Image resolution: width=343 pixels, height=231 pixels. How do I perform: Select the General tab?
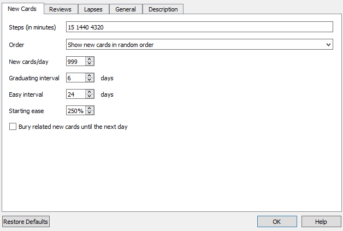(x=126, y=9)
